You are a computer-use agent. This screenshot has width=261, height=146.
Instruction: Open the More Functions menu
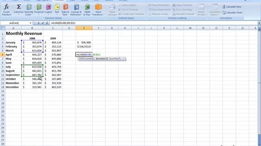click(x=98, y=10)
